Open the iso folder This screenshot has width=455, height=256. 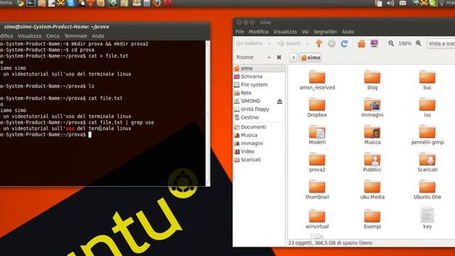(427, 107)
